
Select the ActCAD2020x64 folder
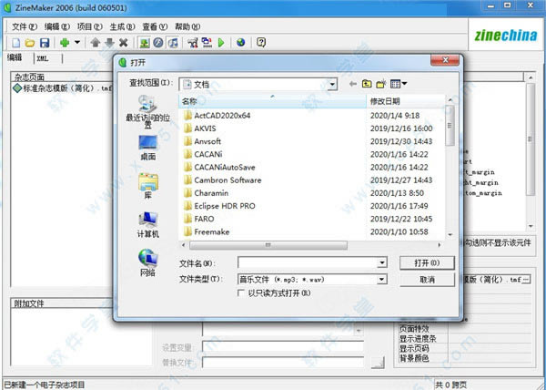coord(217,116)
